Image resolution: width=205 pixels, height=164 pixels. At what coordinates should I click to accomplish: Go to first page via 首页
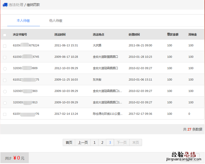click(x=69, y=142)
